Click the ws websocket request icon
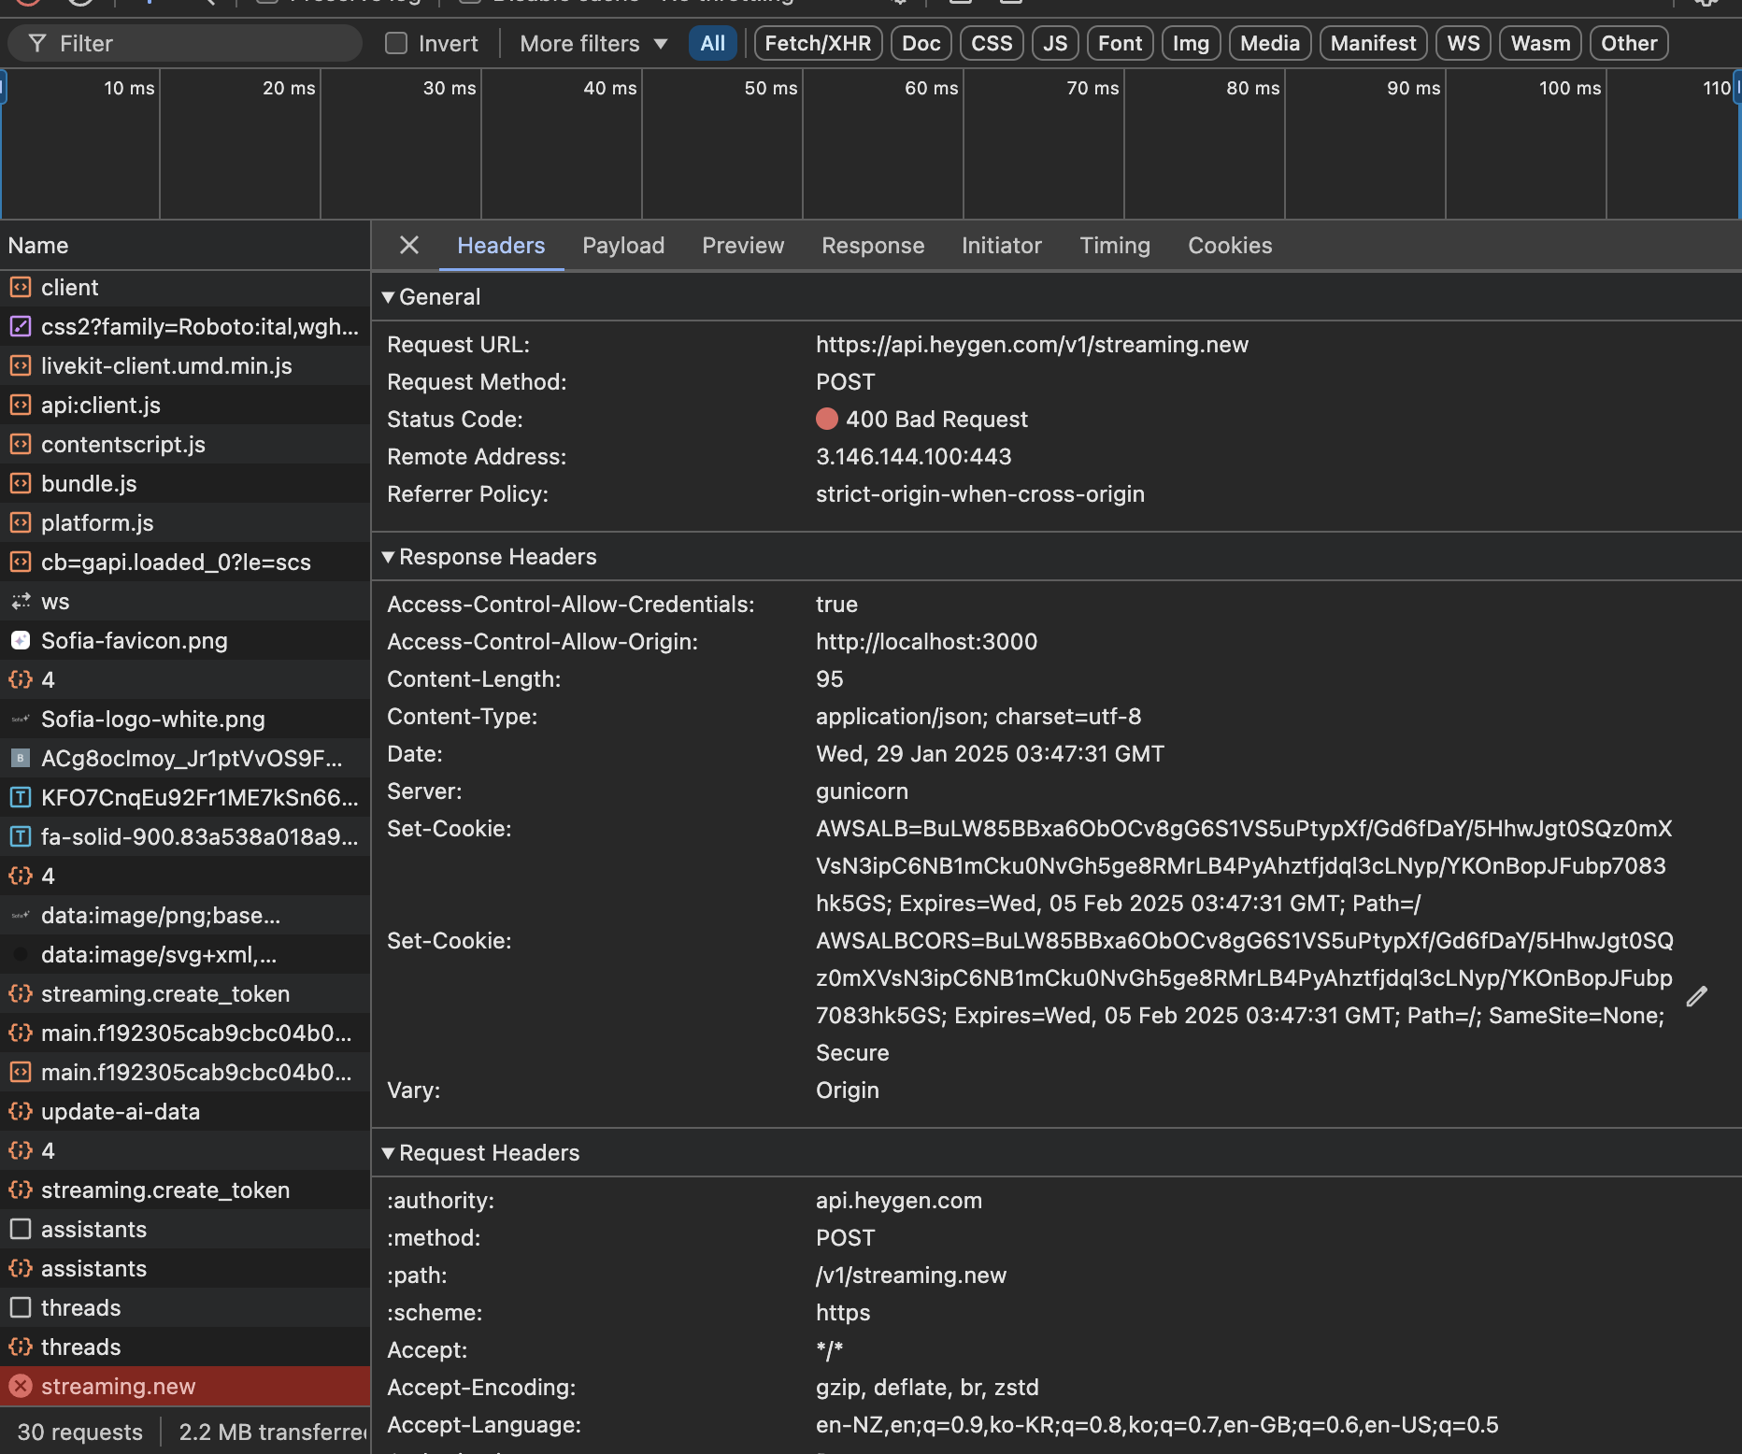Image resolution: width=1742 pixels, height=1454 pixels. pyautogui.click(x=21, y=602)
